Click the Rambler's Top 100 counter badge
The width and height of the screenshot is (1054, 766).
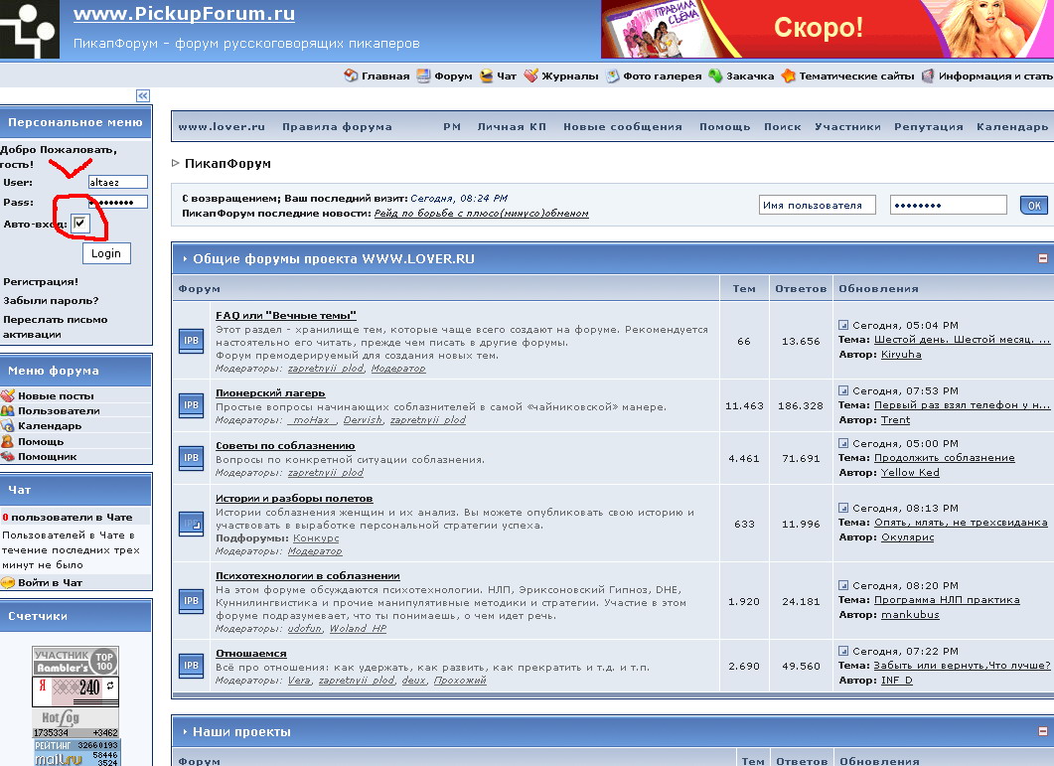[75, 662]
